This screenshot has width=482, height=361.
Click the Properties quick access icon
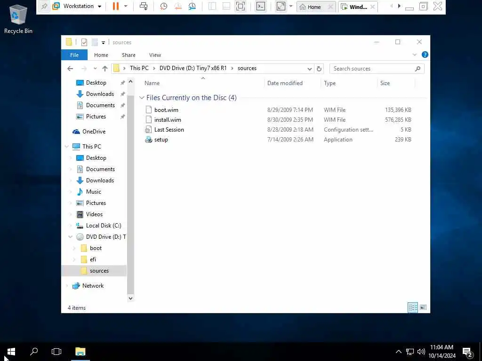(x=84, y=42)
